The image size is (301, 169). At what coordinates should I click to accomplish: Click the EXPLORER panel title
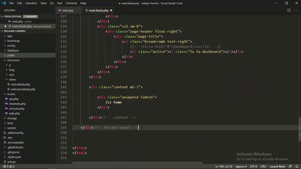9,10
